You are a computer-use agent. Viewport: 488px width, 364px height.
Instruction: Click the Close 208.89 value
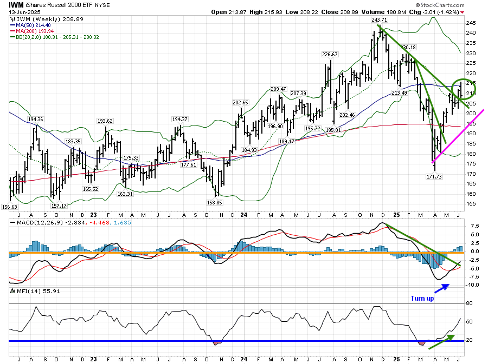point(340,12)
